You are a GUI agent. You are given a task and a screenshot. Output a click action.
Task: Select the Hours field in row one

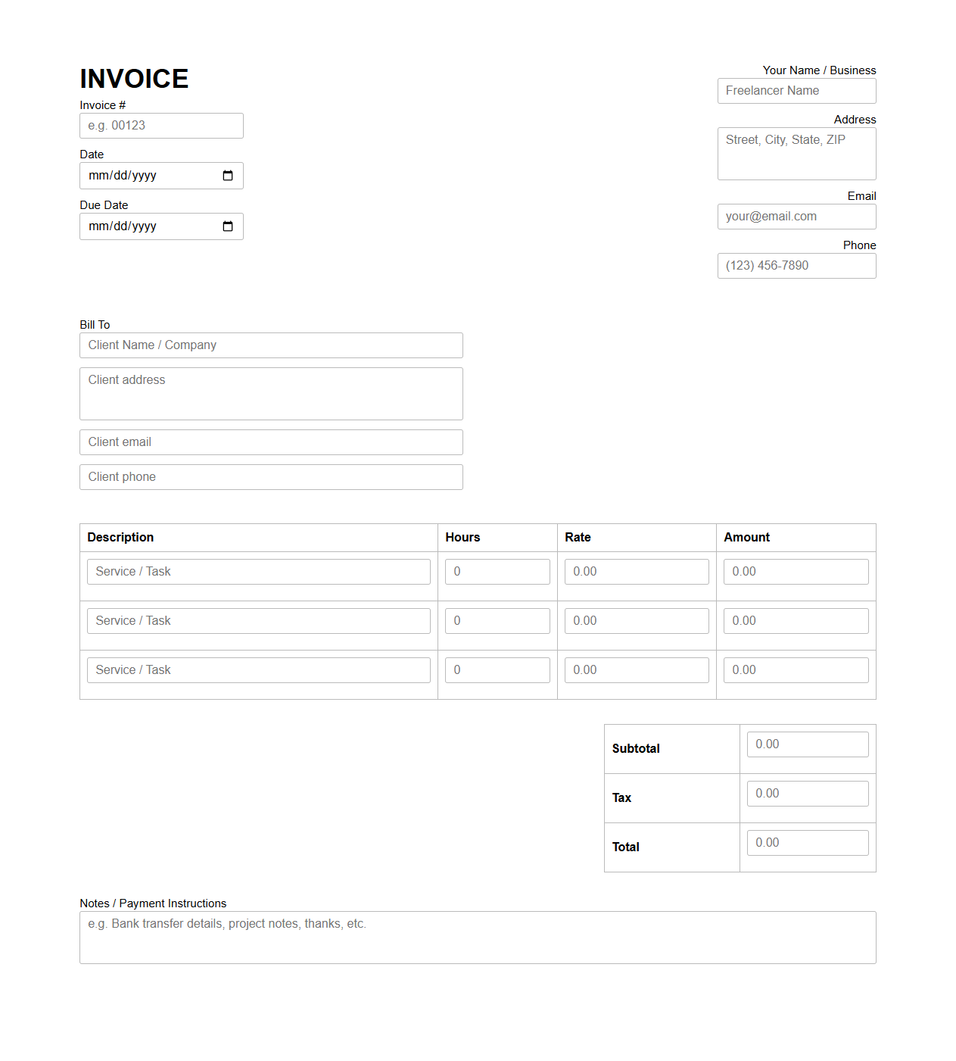[x=497, y=571]
